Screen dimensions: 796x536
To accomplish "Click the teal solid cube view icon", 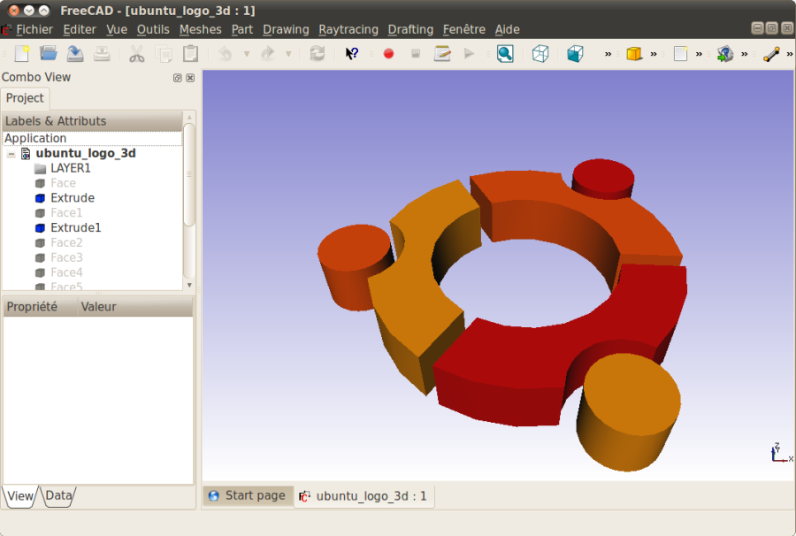I will pyautogui.click(x=575, y=53).
